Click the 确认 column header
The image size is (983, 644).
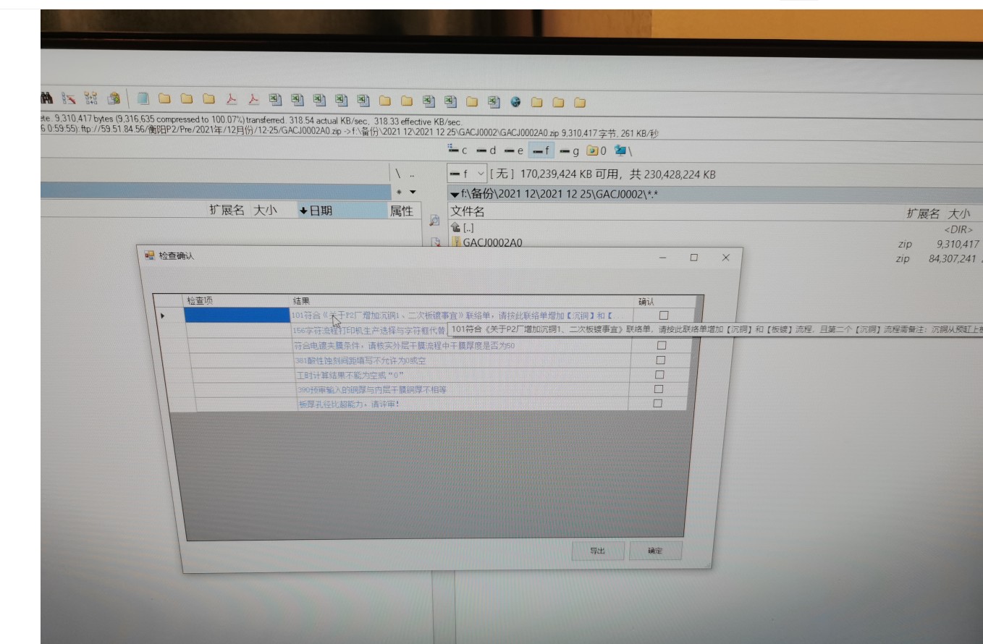click(x=665, y=302)
